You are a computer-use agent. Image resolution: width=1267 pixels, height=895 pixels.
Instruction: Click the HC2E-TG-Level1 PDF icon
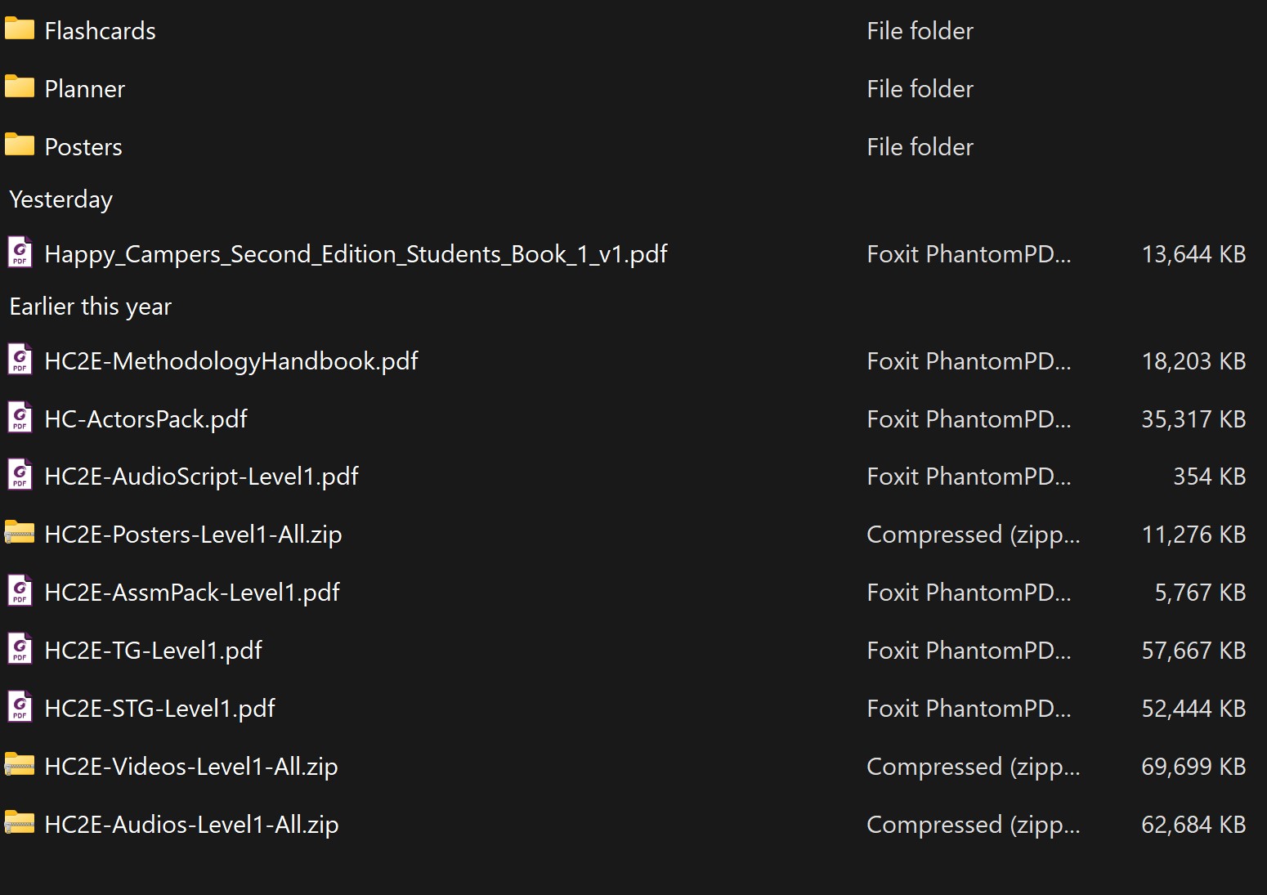coord(20,649)
